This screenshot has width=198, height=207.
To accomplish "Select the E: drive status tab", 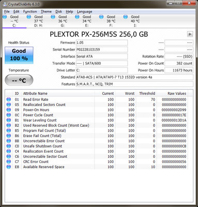I will click(x=87, y=21).
